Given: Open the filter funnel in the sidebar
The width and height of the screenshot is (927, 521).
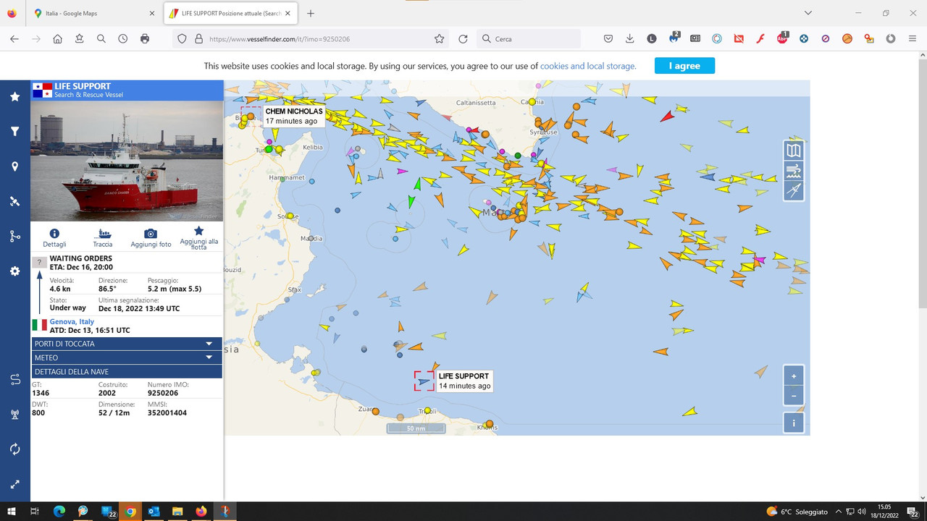Looking at the screenshot, I should pyautogui.click(x=14, y=131).
